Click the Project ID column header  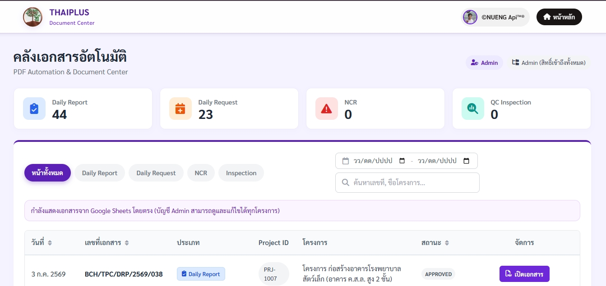tap(273, 243)
